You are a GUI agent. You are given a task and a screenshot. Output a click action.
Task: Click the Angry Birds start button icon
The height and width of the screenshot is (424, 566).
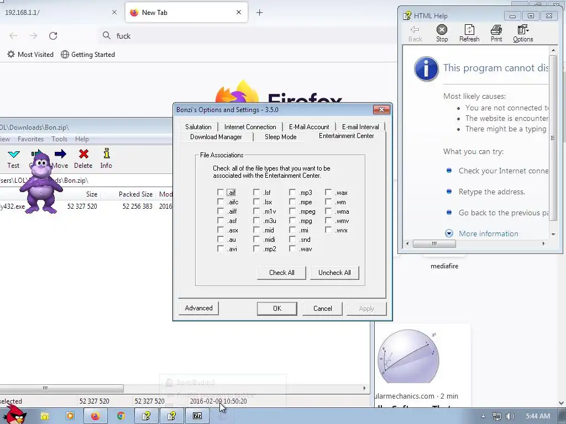(x=14, y=414)
